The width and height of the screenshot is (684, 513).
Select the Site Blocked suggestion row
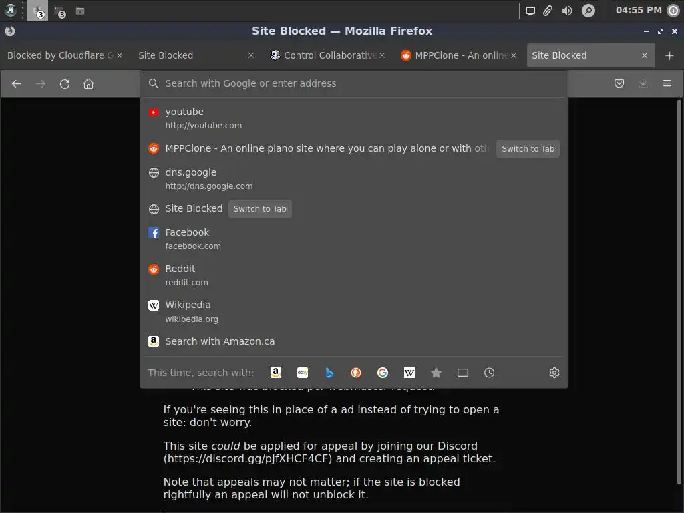354,208
